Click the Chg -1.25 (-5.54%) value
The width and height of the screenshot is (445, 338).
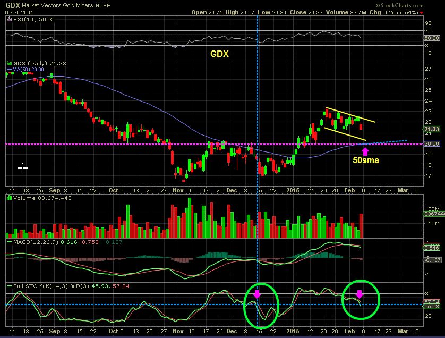tap(393, 13)
